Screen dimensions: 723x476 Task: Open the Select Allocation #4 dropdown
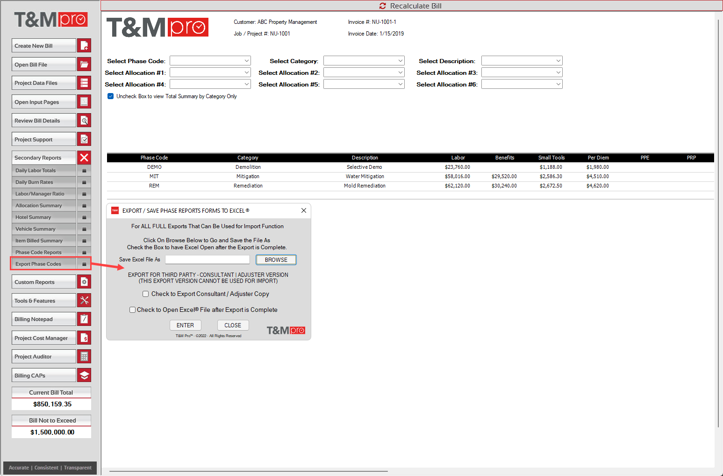(x=210, y=84)
